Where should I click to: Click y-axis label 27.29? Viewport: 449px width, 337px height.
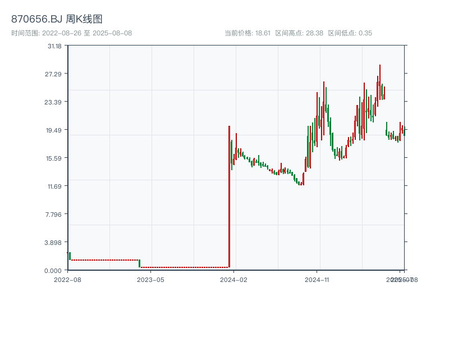(x=53, y=74)
